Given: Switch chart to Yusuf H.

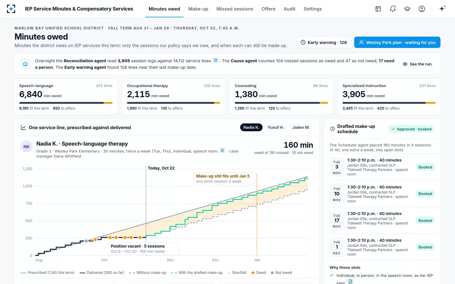Looking at the screenshot, I should pyautogui.click(x=276, y=127).
